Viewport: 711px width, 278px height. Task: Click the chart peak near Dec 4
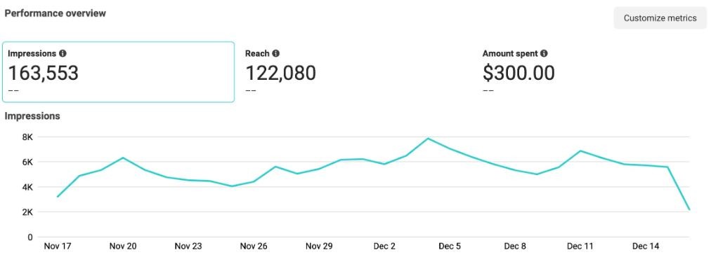[428, 139]
